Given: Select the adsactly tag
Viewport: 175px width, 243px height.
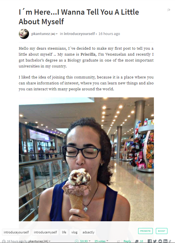Looking at the screenshot, I should pos(88,232).
